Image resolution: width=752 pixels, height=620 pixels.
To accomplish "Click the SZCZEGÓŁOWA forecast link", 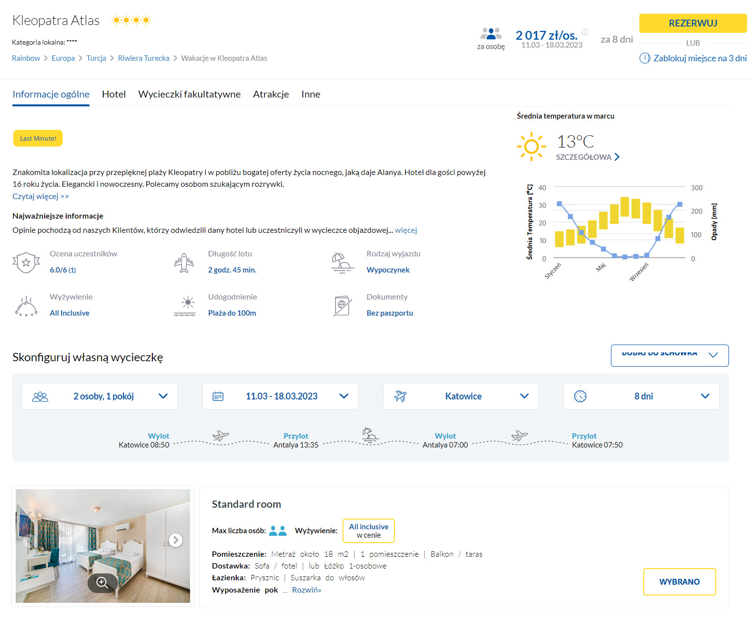I will pyautogui.click(x=583, y=157).
